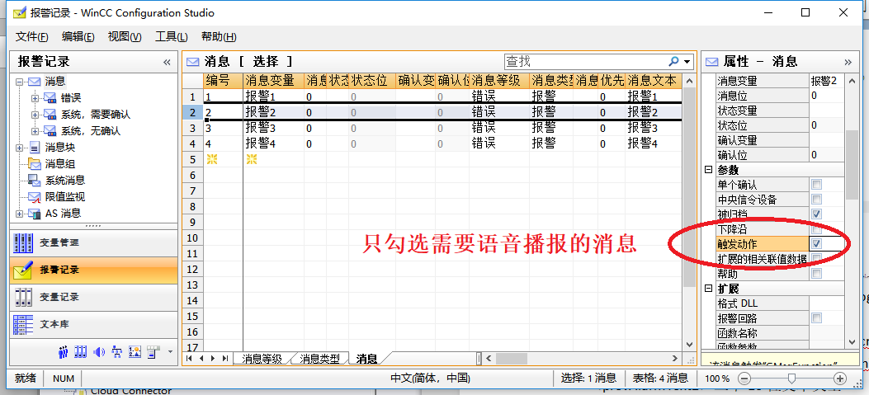Click zoom-in plus button in status bar
The height and width of the screenshot is (395, 869).
840,379
